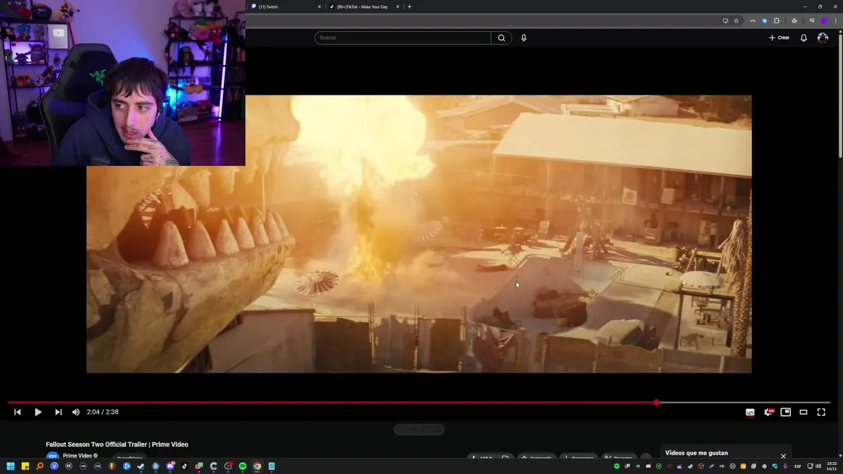Play the Fallout trailer video
Viewport: 843px width, 474px height.
pos(38,412)
